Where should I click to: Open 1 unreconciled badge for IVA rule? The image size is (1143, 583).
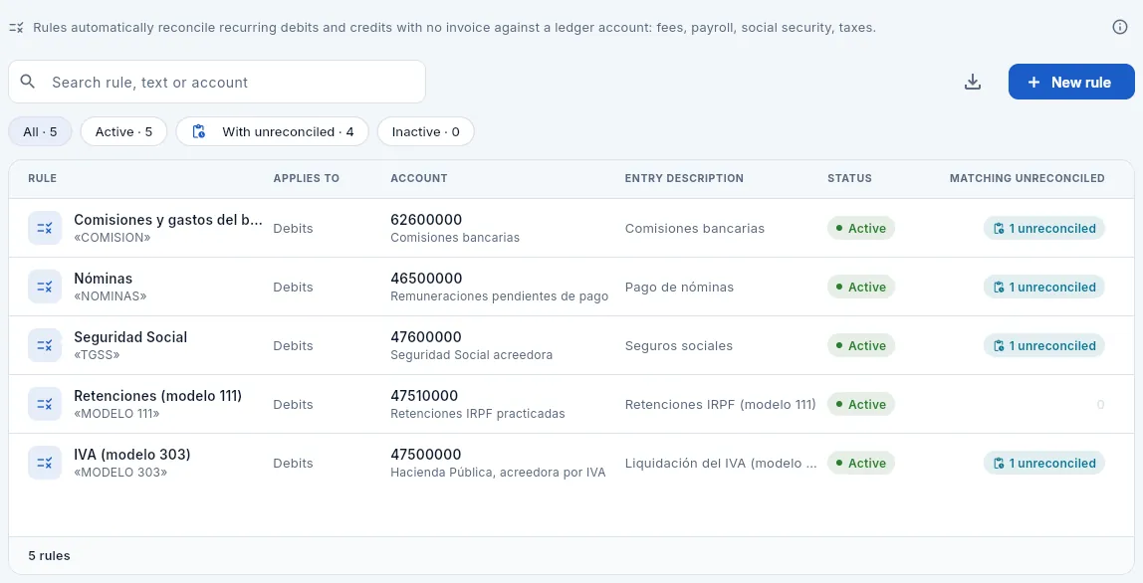tap(1043, 463)
